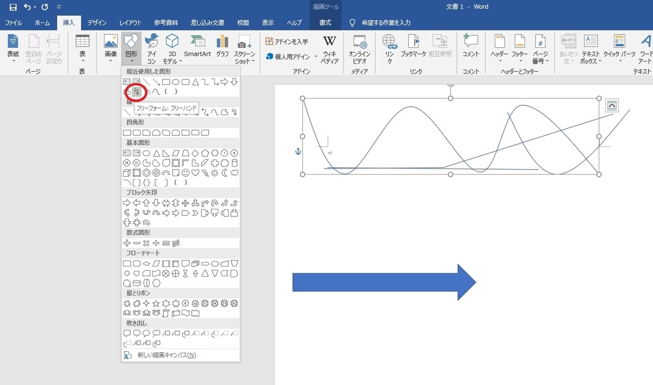Image resolution: width=653 pixels, height=385 pixels.
Task: Click the anchor icon beside the drawing
Action: click(x=298, y=151)
